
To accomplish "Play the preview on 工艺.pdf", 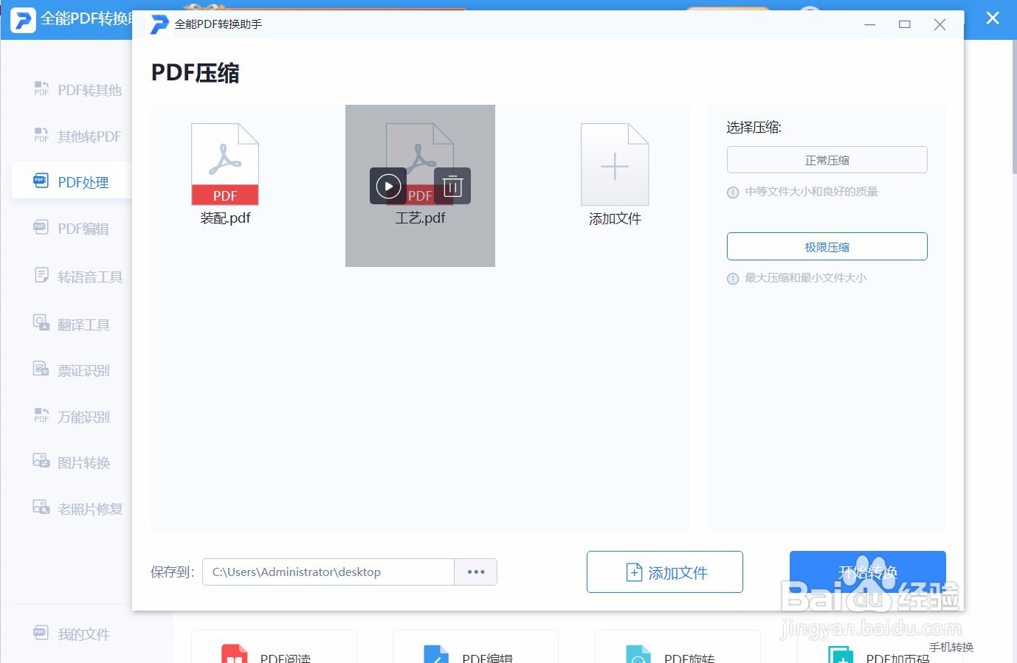I will coord(388,186).
